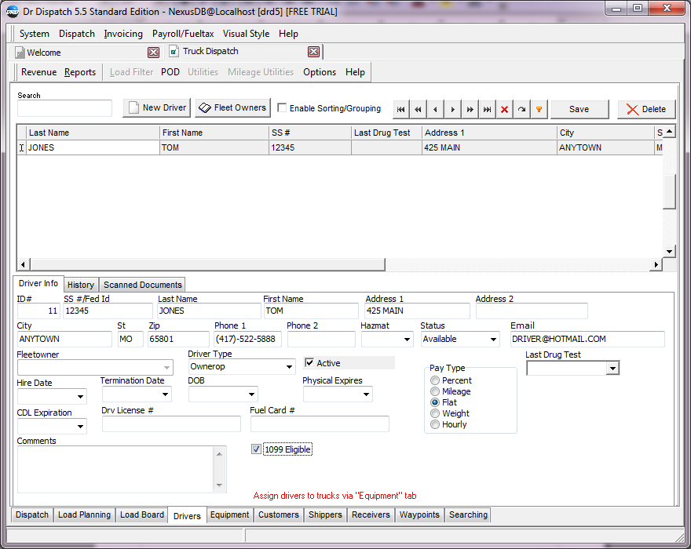Click grid horizontal scroll right arrow

pos(656,264)
